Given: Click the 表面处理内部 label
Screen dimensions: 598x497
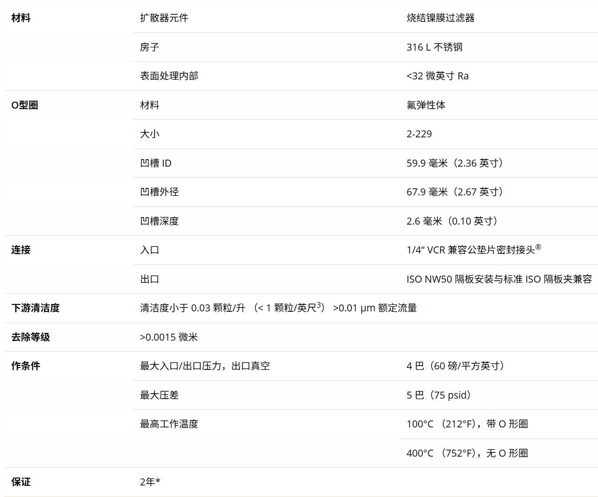Looking at the screenshot, I should tap(169, 76).
